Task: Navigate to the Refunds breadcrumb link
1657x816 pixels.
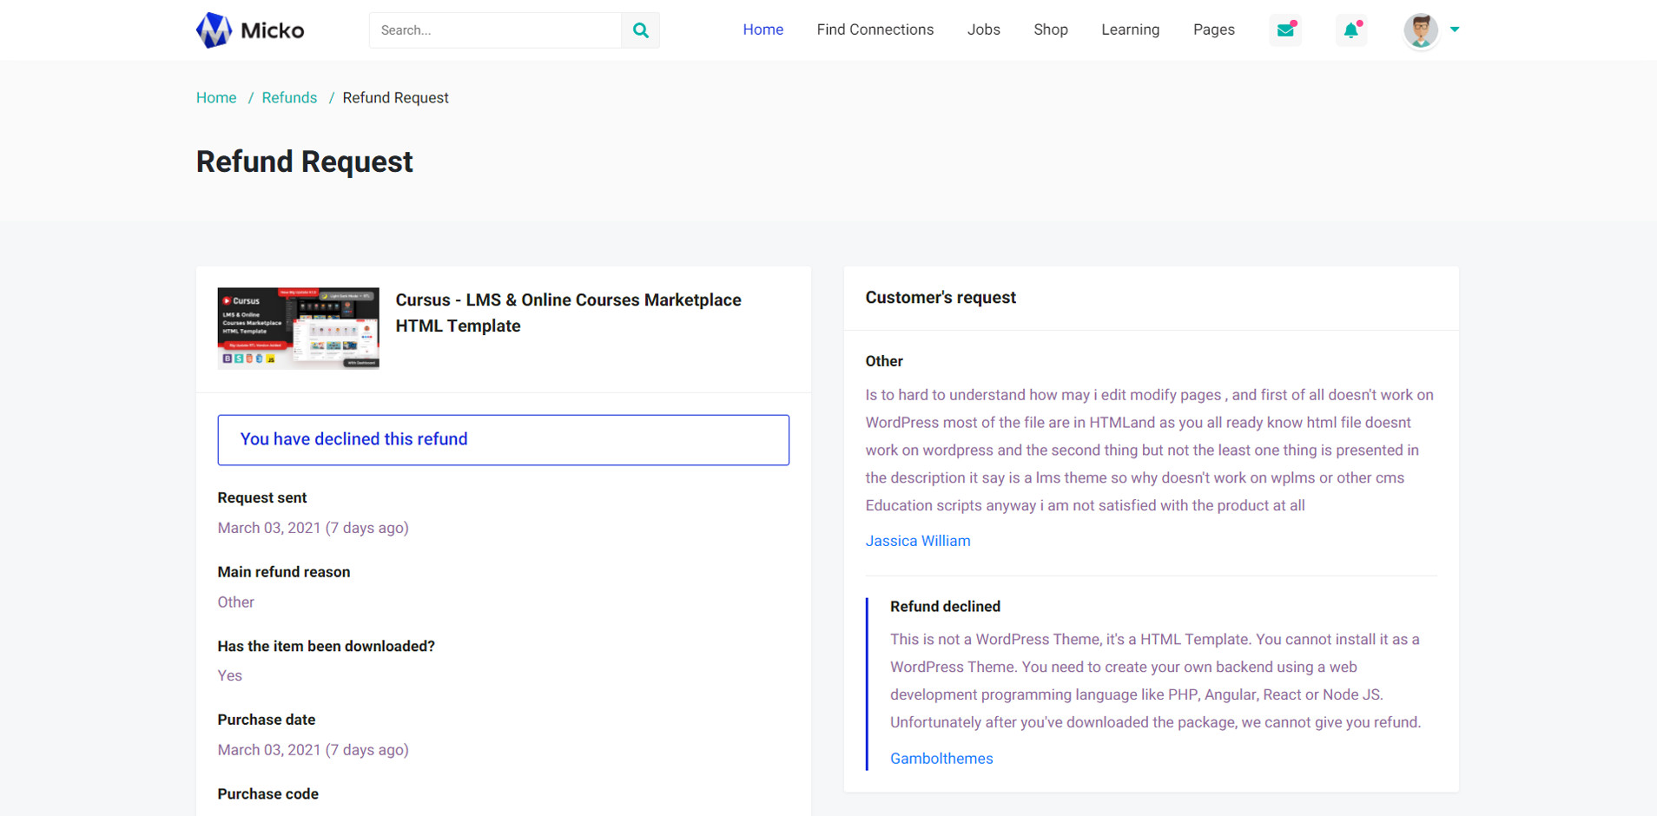Action: coord(289,98)
